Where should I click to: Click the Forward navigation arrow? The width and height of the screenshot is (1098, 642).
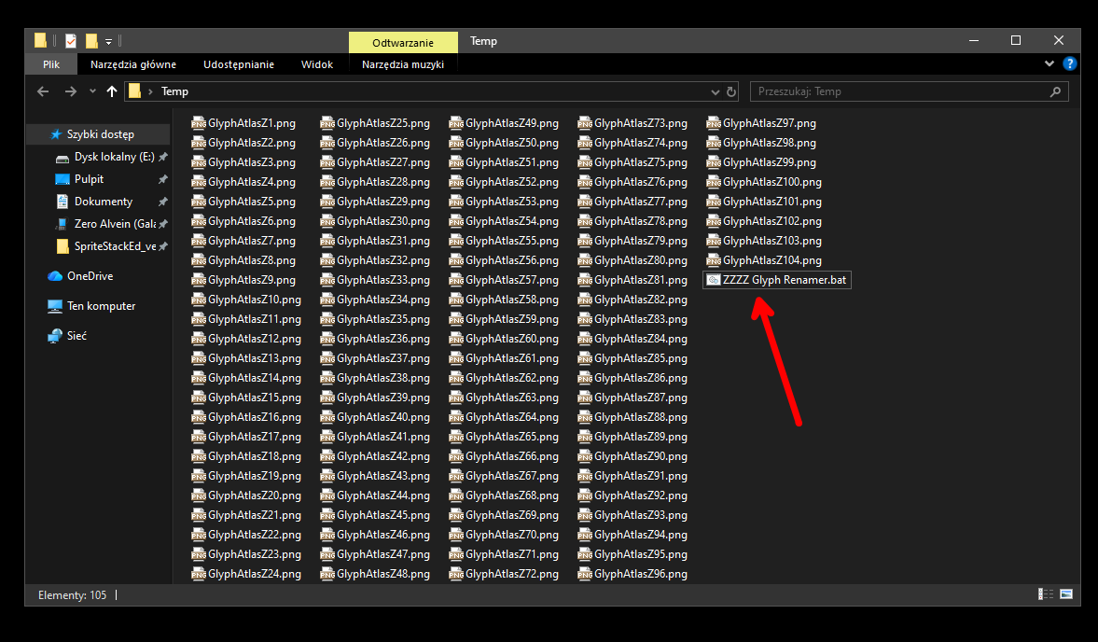(71, 91)
